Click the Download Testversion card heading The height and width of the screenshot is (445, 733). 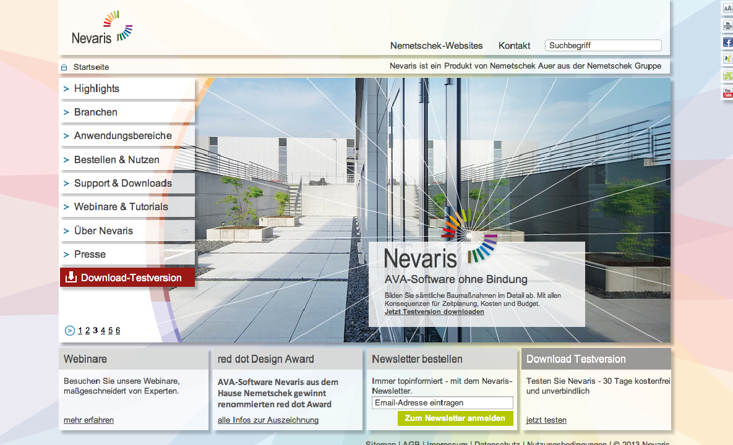pos(576,359)
